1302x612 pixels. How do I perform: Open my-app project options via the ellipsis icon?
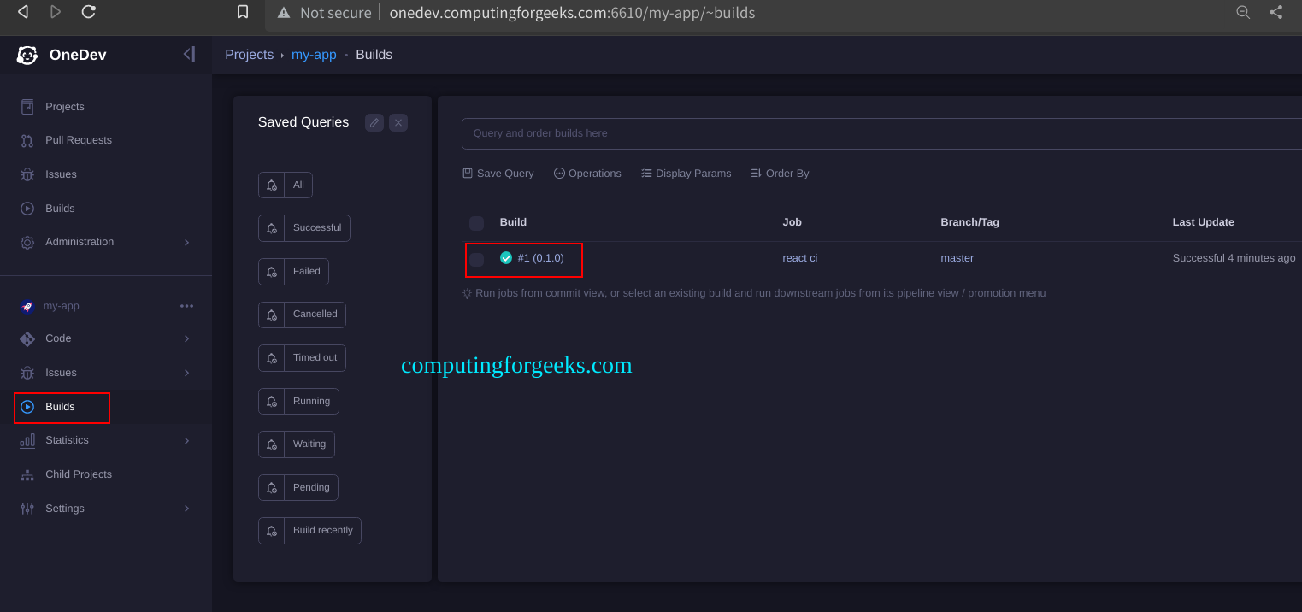186,305
